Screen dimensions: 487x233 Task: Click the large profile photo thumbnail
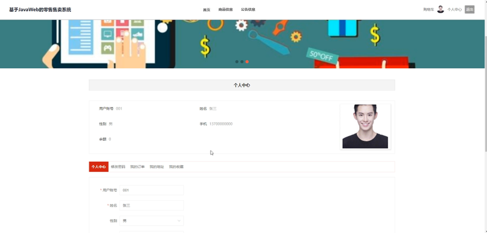[365, 127]
